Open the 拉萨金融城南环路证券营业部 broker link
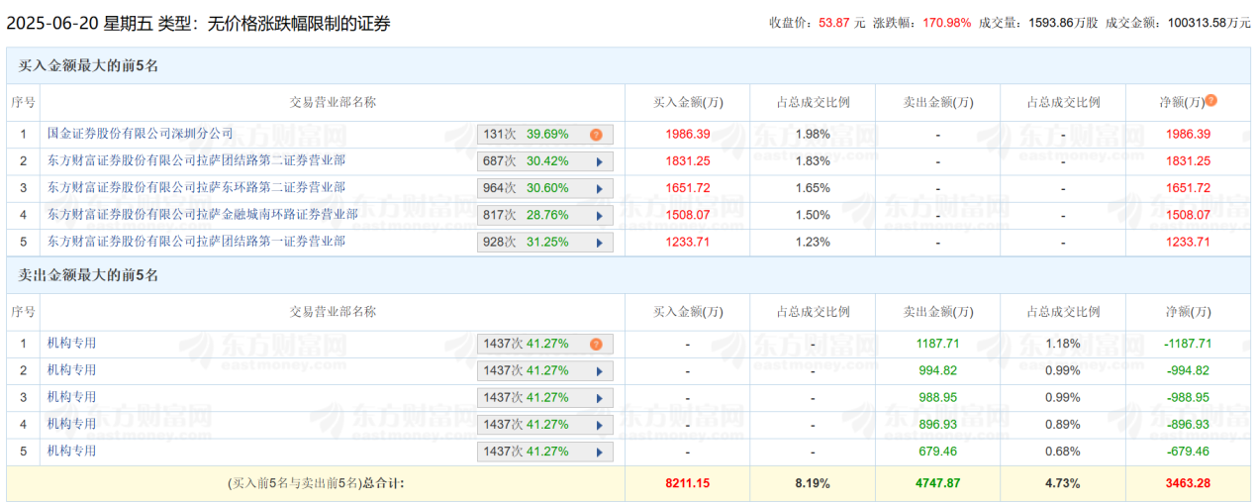The image size is (1256, 504). [202, 214]
